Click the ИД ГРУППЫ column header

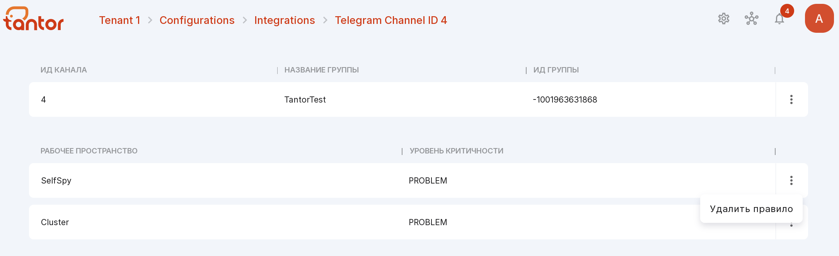(556, 70)
